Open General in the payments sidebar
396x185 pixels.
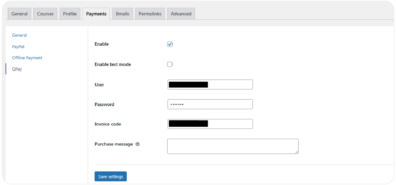19,35
